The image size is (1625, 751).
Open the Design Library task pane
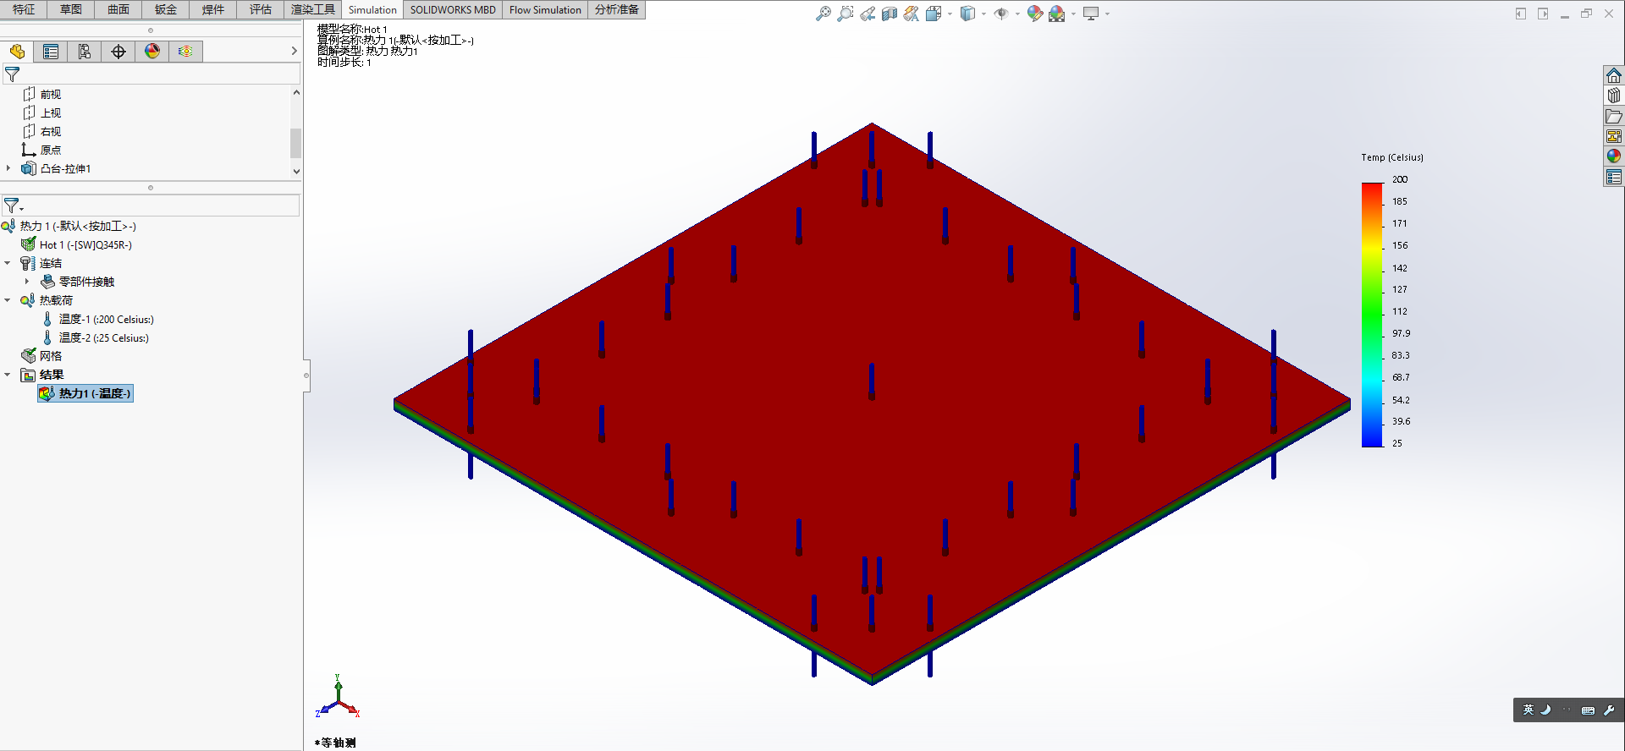click(1614, 96)
